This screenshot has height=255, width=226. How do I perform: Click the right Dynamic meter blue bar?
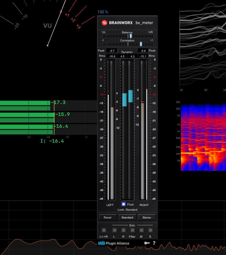130,96
